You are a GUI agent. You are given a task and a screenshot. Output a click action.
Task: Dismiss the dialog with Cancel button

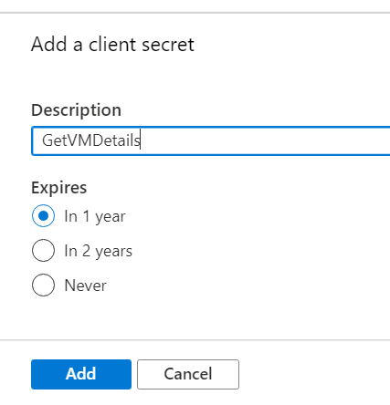point(188,374)
